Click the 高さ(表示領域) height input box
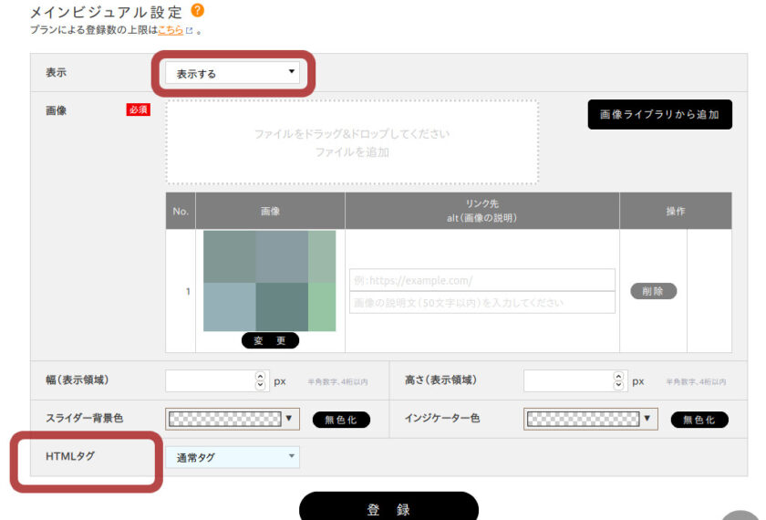The image size is (766, 520). click(567, 381)
